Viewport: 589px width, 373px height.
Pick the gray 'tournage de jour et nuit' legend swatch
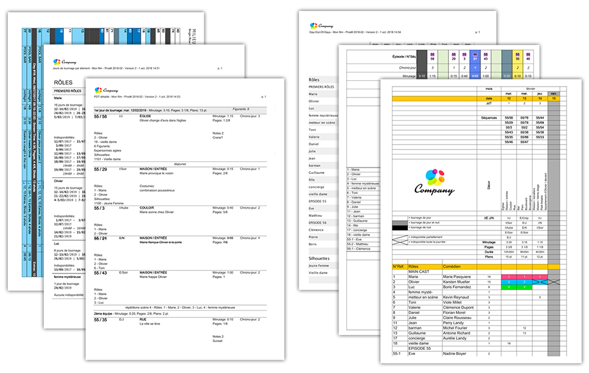pos(400,223)
